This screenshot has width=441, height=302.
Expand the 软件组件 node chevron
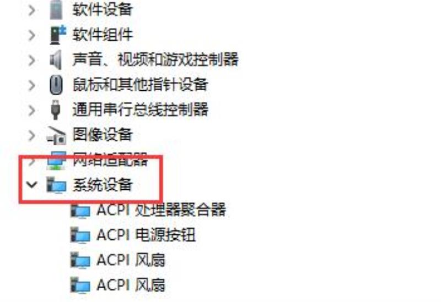(x=32, y=35)
